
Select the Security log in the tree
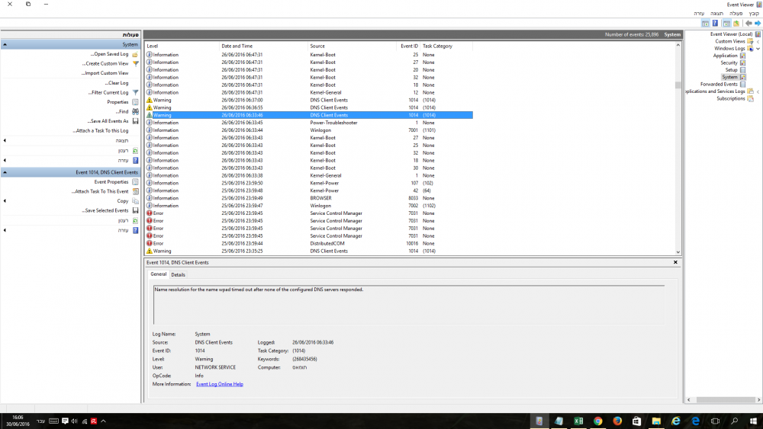(x=729, y=62)
